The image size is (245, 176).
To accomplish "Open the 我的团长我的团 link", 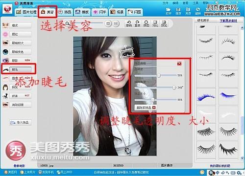I will coord(220,166).
